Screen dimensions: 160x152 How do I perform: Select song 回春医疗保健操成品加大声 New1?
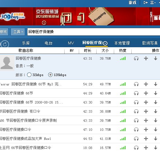tap(25, 139)
